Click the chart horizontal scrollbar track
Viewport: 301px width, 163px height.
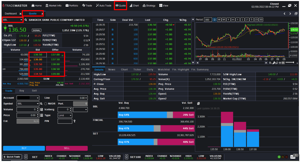coord(232,63)
